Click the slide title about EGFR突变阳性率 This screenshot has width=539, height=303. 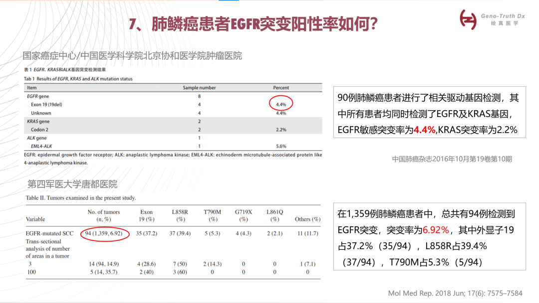(253, 24)
